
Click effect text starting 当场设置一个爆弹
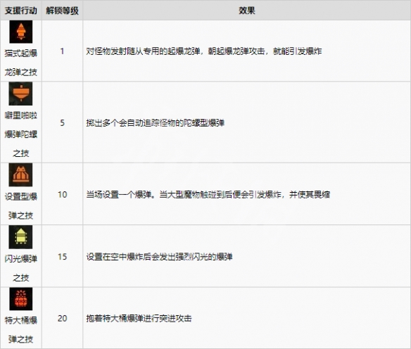[208, 195]
